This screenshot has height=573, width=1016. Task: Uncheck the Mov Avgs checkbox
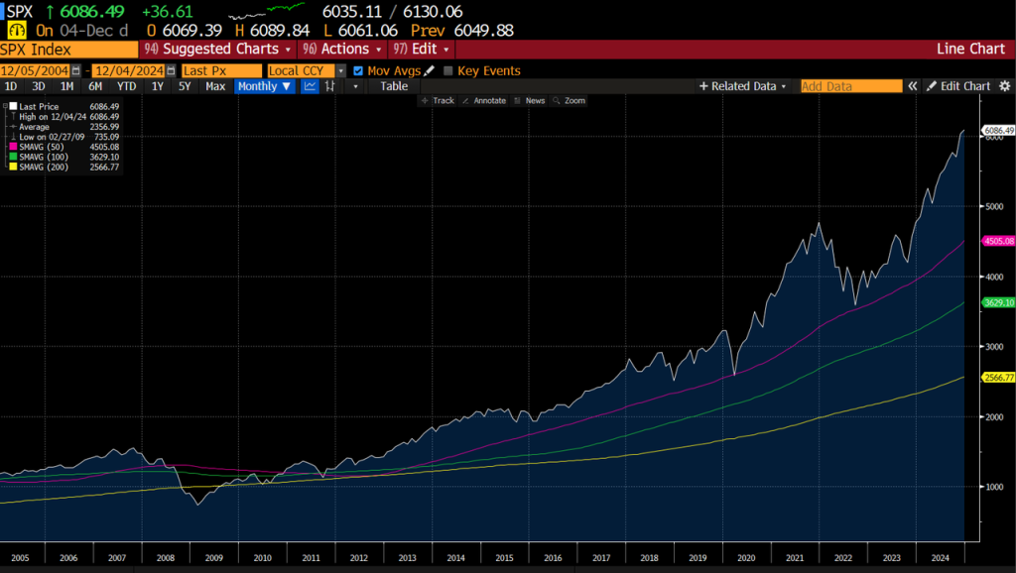(x=358, y=71)
